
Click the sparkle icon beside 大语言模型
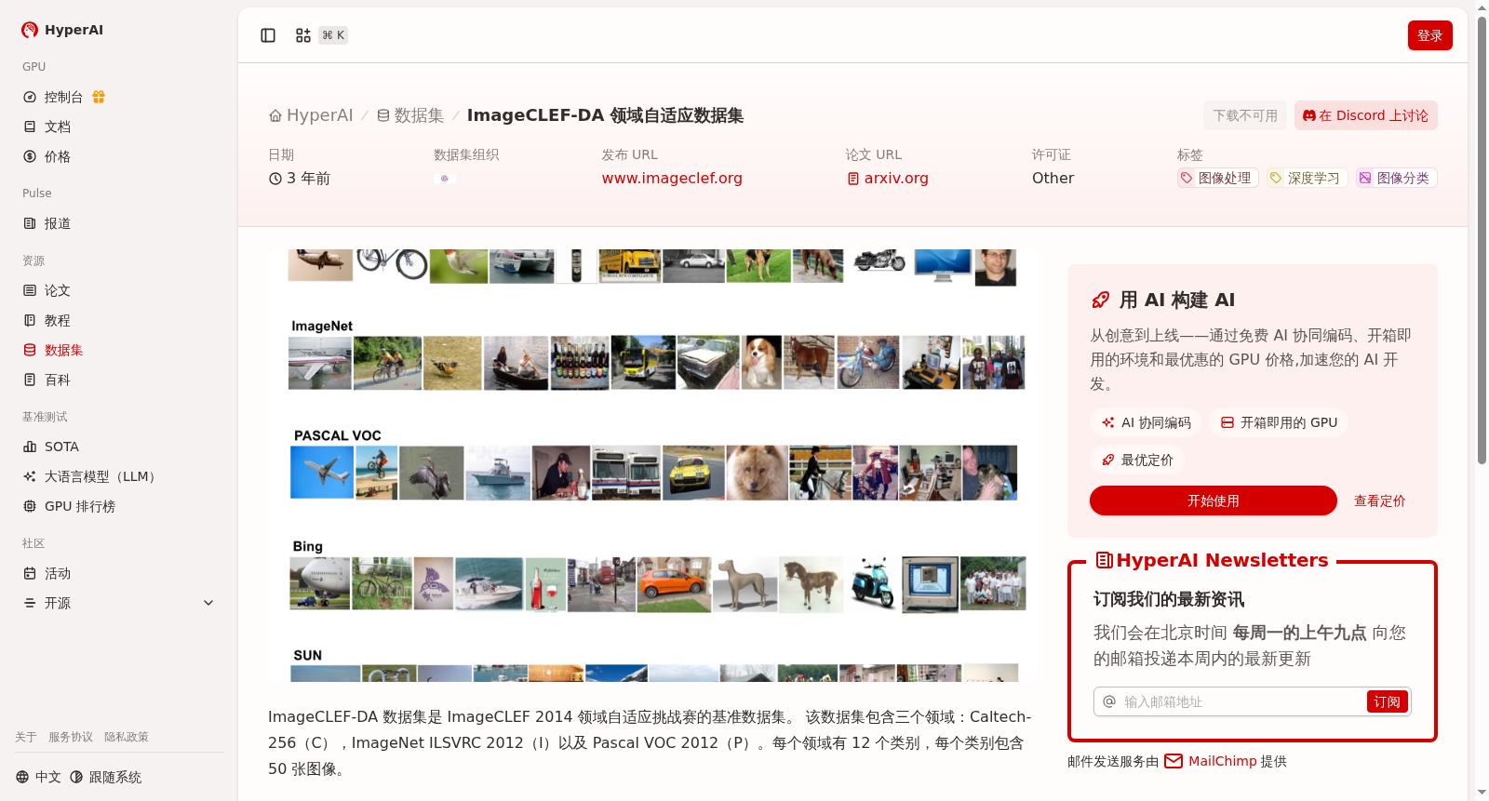coord(30,476)
